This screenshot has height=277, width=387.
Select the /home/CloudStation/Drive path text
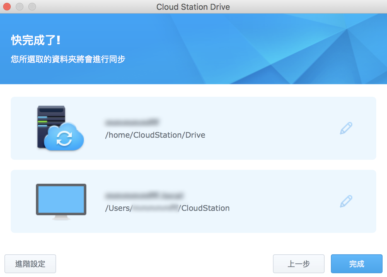155,135
